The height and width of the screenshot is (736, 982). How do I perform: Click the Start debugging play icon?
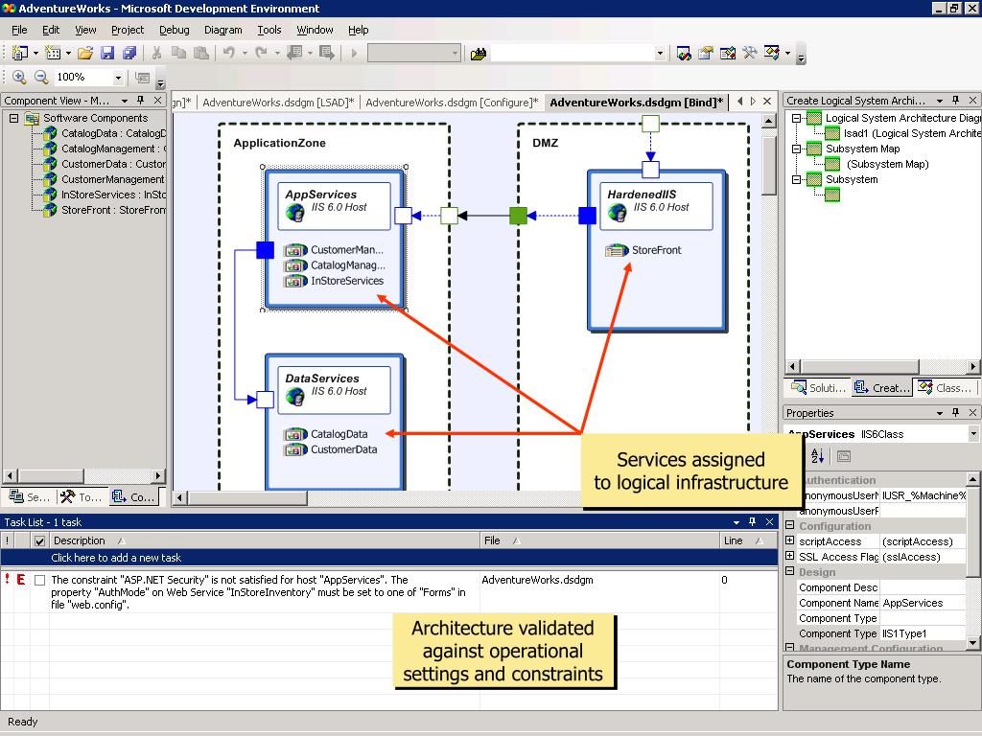[x=354, y=54]
